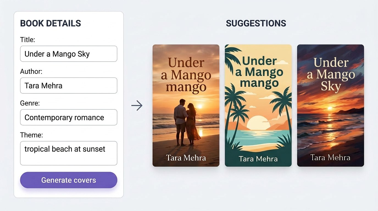Select the Genre field showing Contemporary romance

tap(69, 117)
